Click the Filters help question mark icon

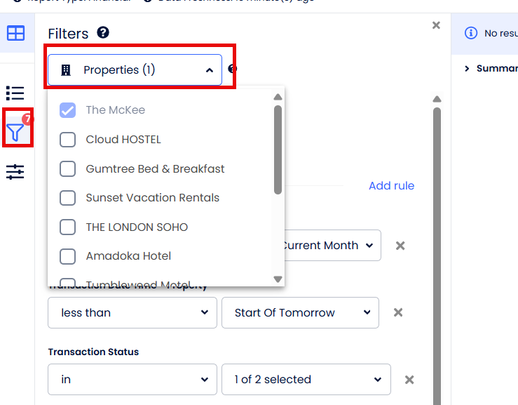point(103,32)
